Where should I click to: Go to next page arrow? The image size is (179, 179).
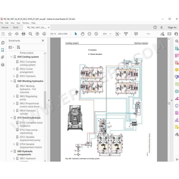tap(44, 34)
